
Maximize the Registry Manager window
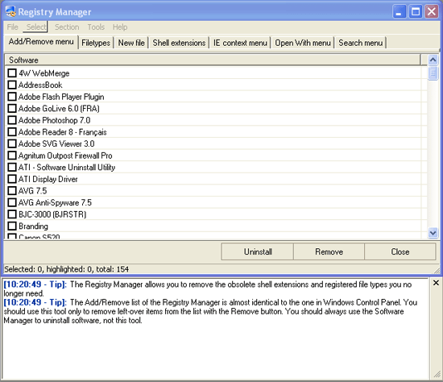pyautogui.click(x=416, y=12)
